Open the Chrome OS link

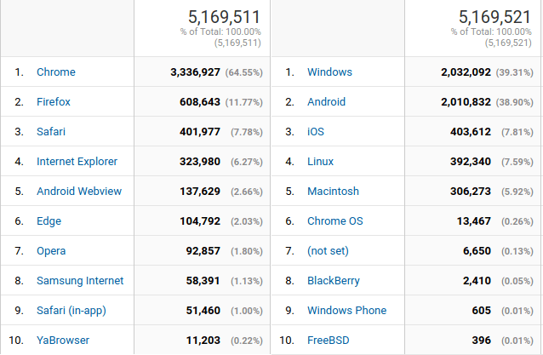(x=335, y=221)
